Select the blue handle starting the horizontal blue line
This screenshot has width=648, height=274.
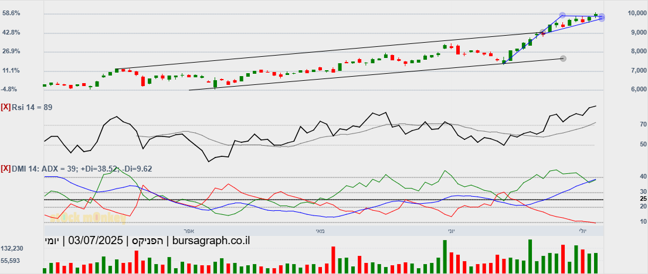pos(562,15)
